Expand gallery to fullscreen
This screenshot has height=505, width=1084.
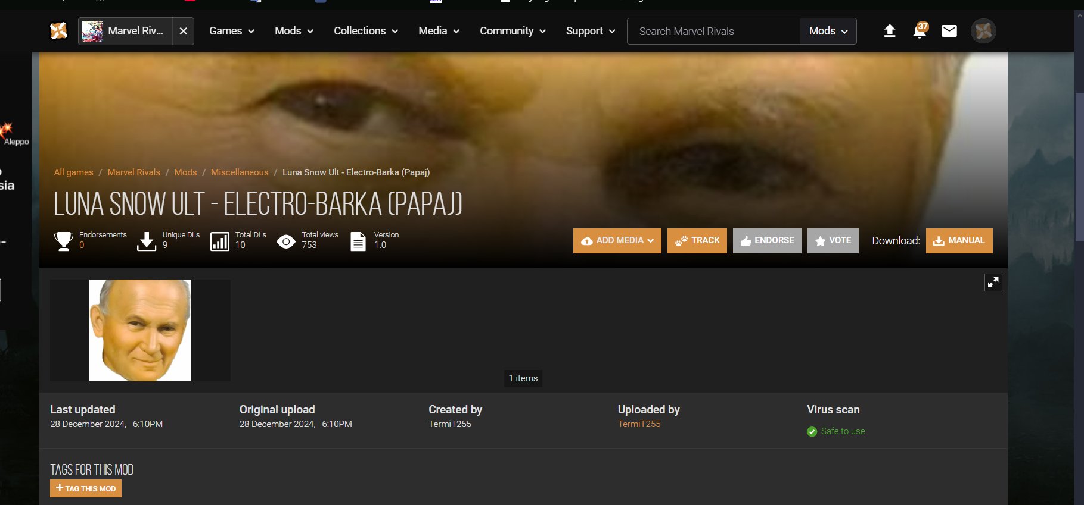pos(993,283)
